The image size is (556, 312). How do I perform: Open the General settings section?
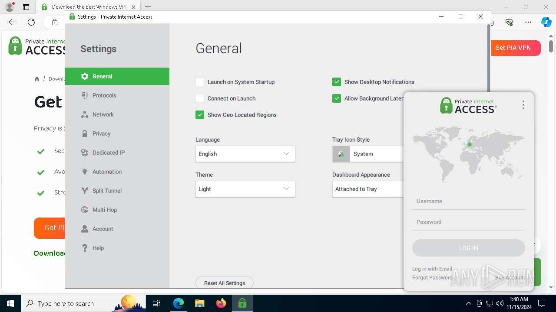(x=117, y=76)
